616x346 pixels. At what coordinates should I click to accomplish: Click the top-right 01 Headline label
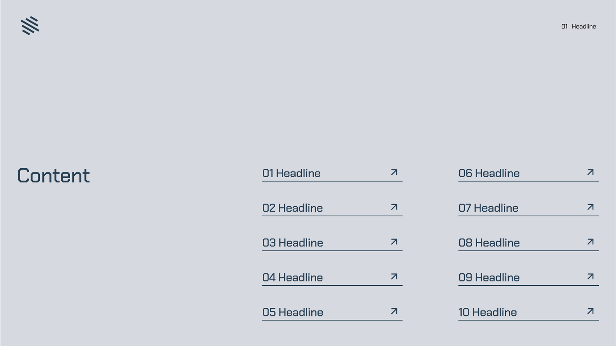coord(579,26)
